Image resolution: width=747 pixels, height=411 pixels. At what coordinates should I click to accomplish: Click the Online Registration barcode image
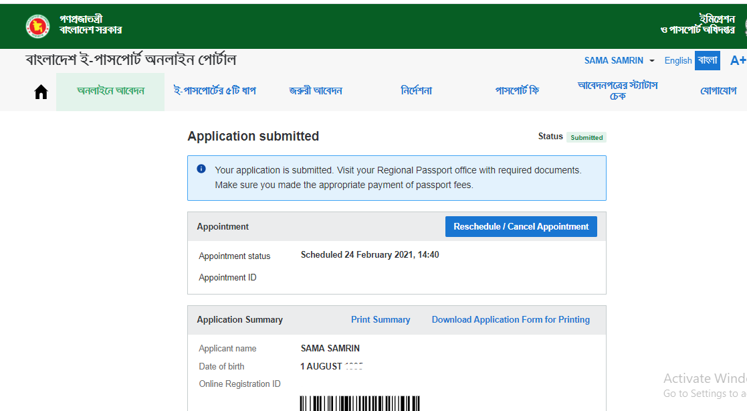coord(360,403)
